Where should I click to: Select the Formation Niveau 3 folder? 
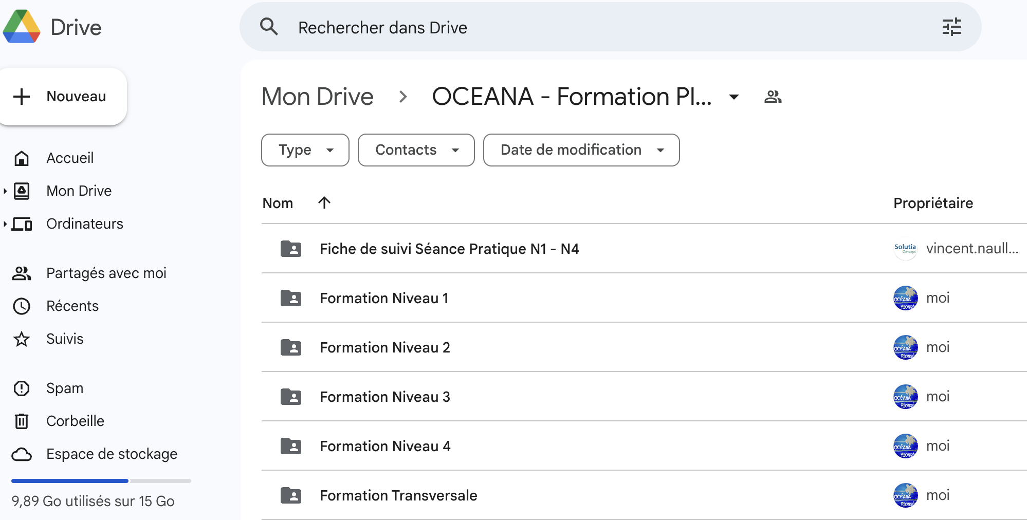tap(644, 397)
